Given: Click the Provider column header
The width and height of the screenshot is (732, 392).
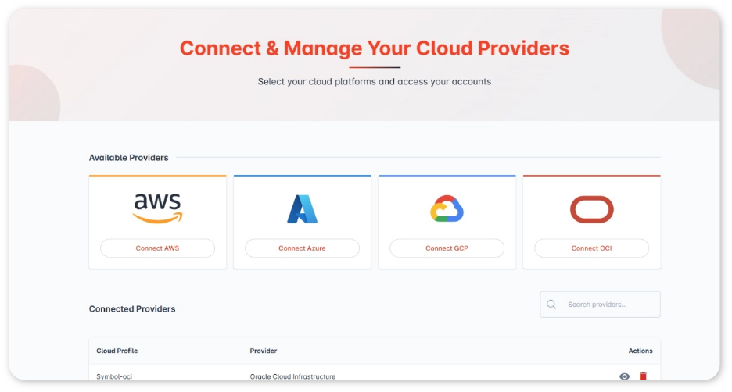Looking at the screenshot, I should pyautogui.click(x=264, y=351).
